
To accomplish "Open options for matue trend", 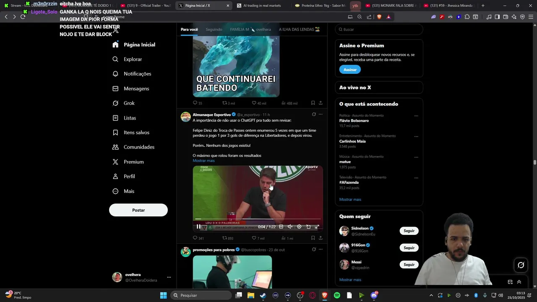I will tap(416, 157).
